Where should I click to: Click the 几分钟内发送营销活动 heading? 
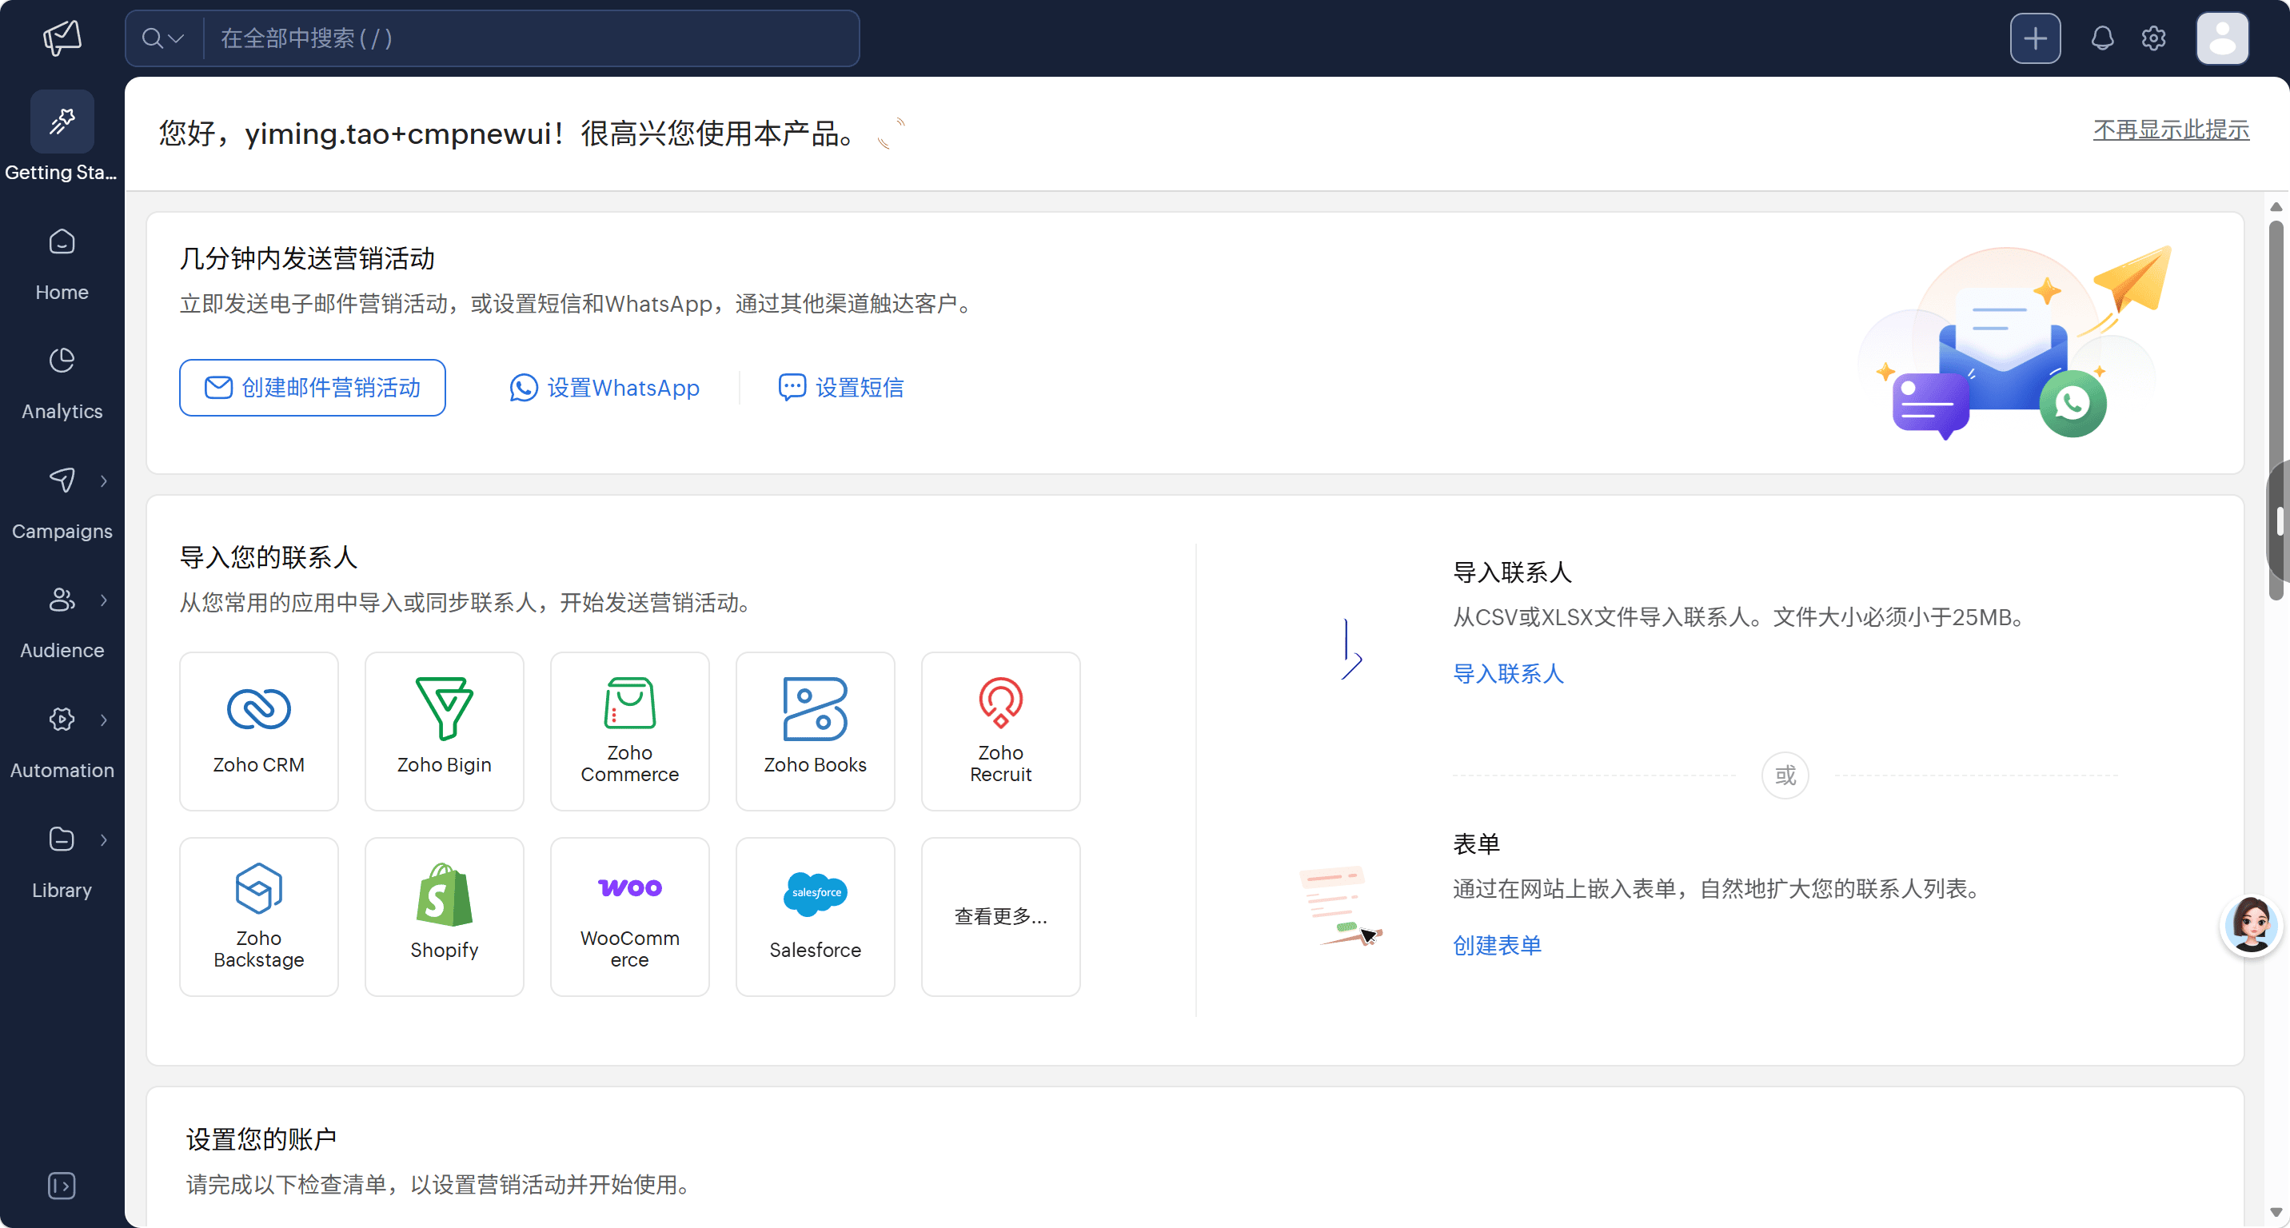(x=307, y=258)
